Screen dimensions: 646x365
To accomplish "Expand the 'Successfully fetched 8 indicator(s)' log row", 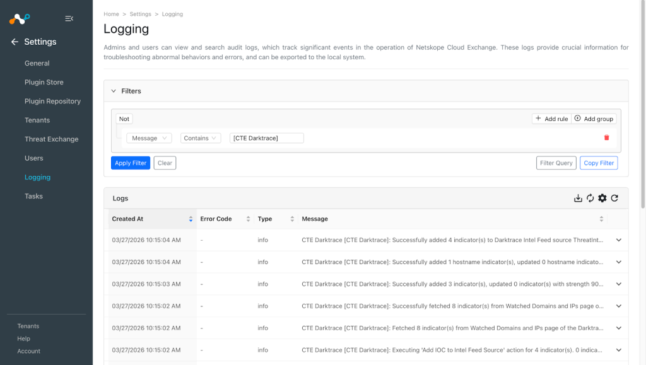I will 618,306.
